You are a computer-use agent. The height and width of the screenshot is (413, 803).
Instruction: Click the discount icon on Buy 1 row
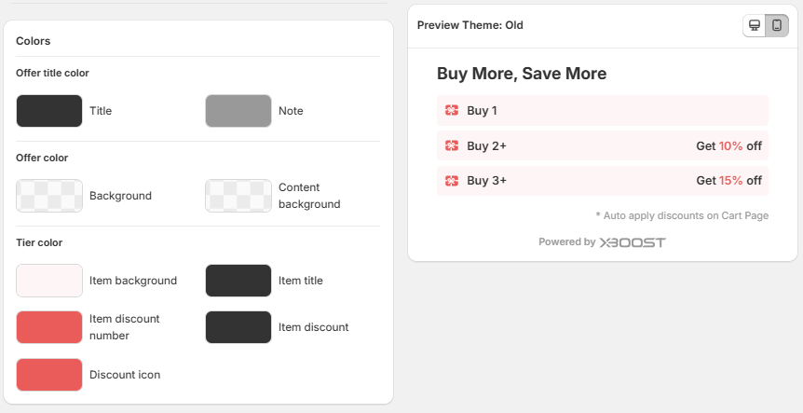[x=452, y=110]
